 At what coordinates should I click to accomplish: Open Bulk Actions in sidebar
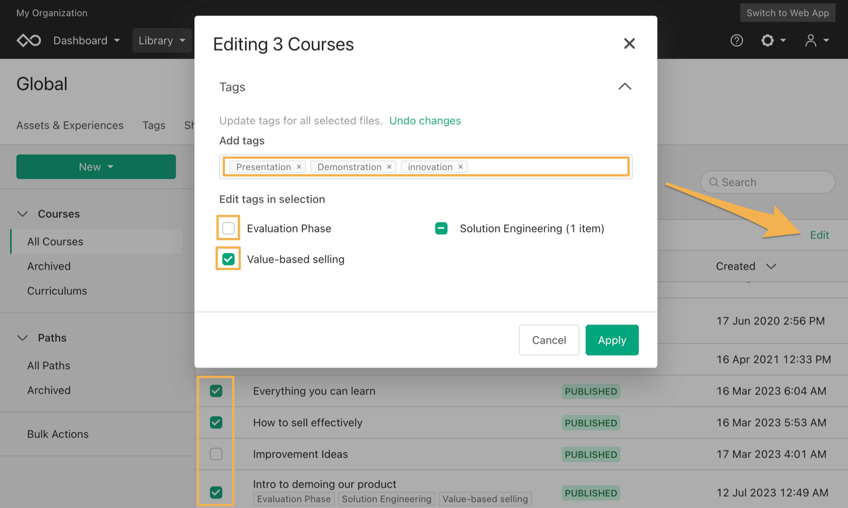pyautogui.click(x=58, y=434)
